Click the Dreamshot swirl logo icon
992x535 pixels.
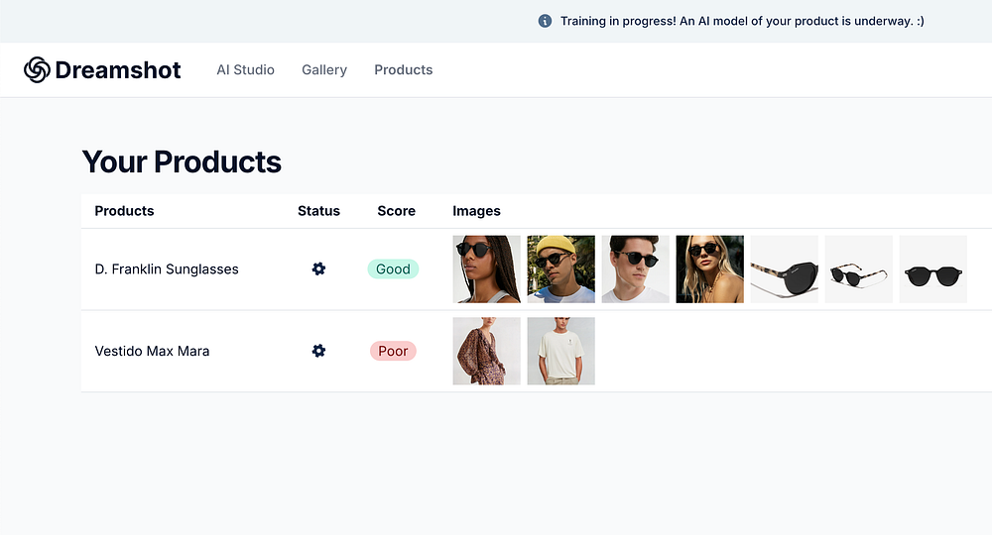point(38,69)
